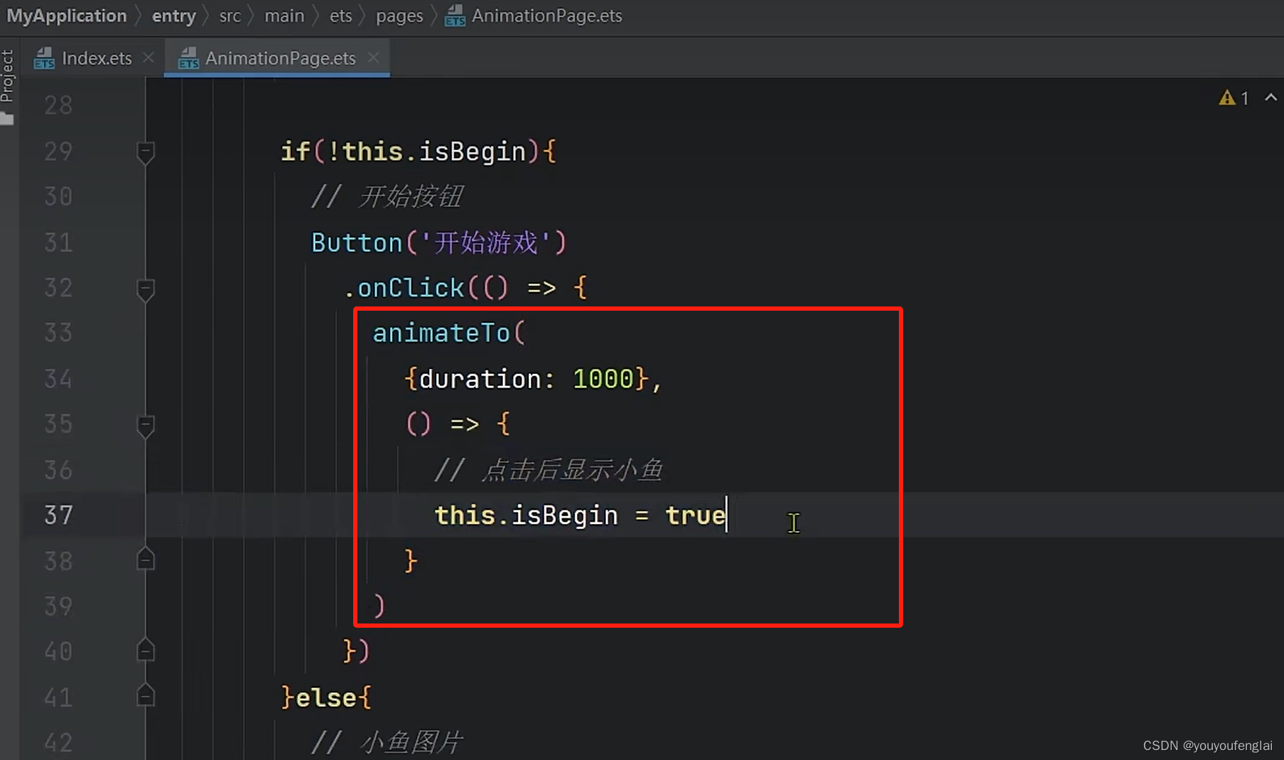Viewport: 1284px width, 760px height.
Task: Click the warning indicator showing 1 problem
Action: point(1234,98)
